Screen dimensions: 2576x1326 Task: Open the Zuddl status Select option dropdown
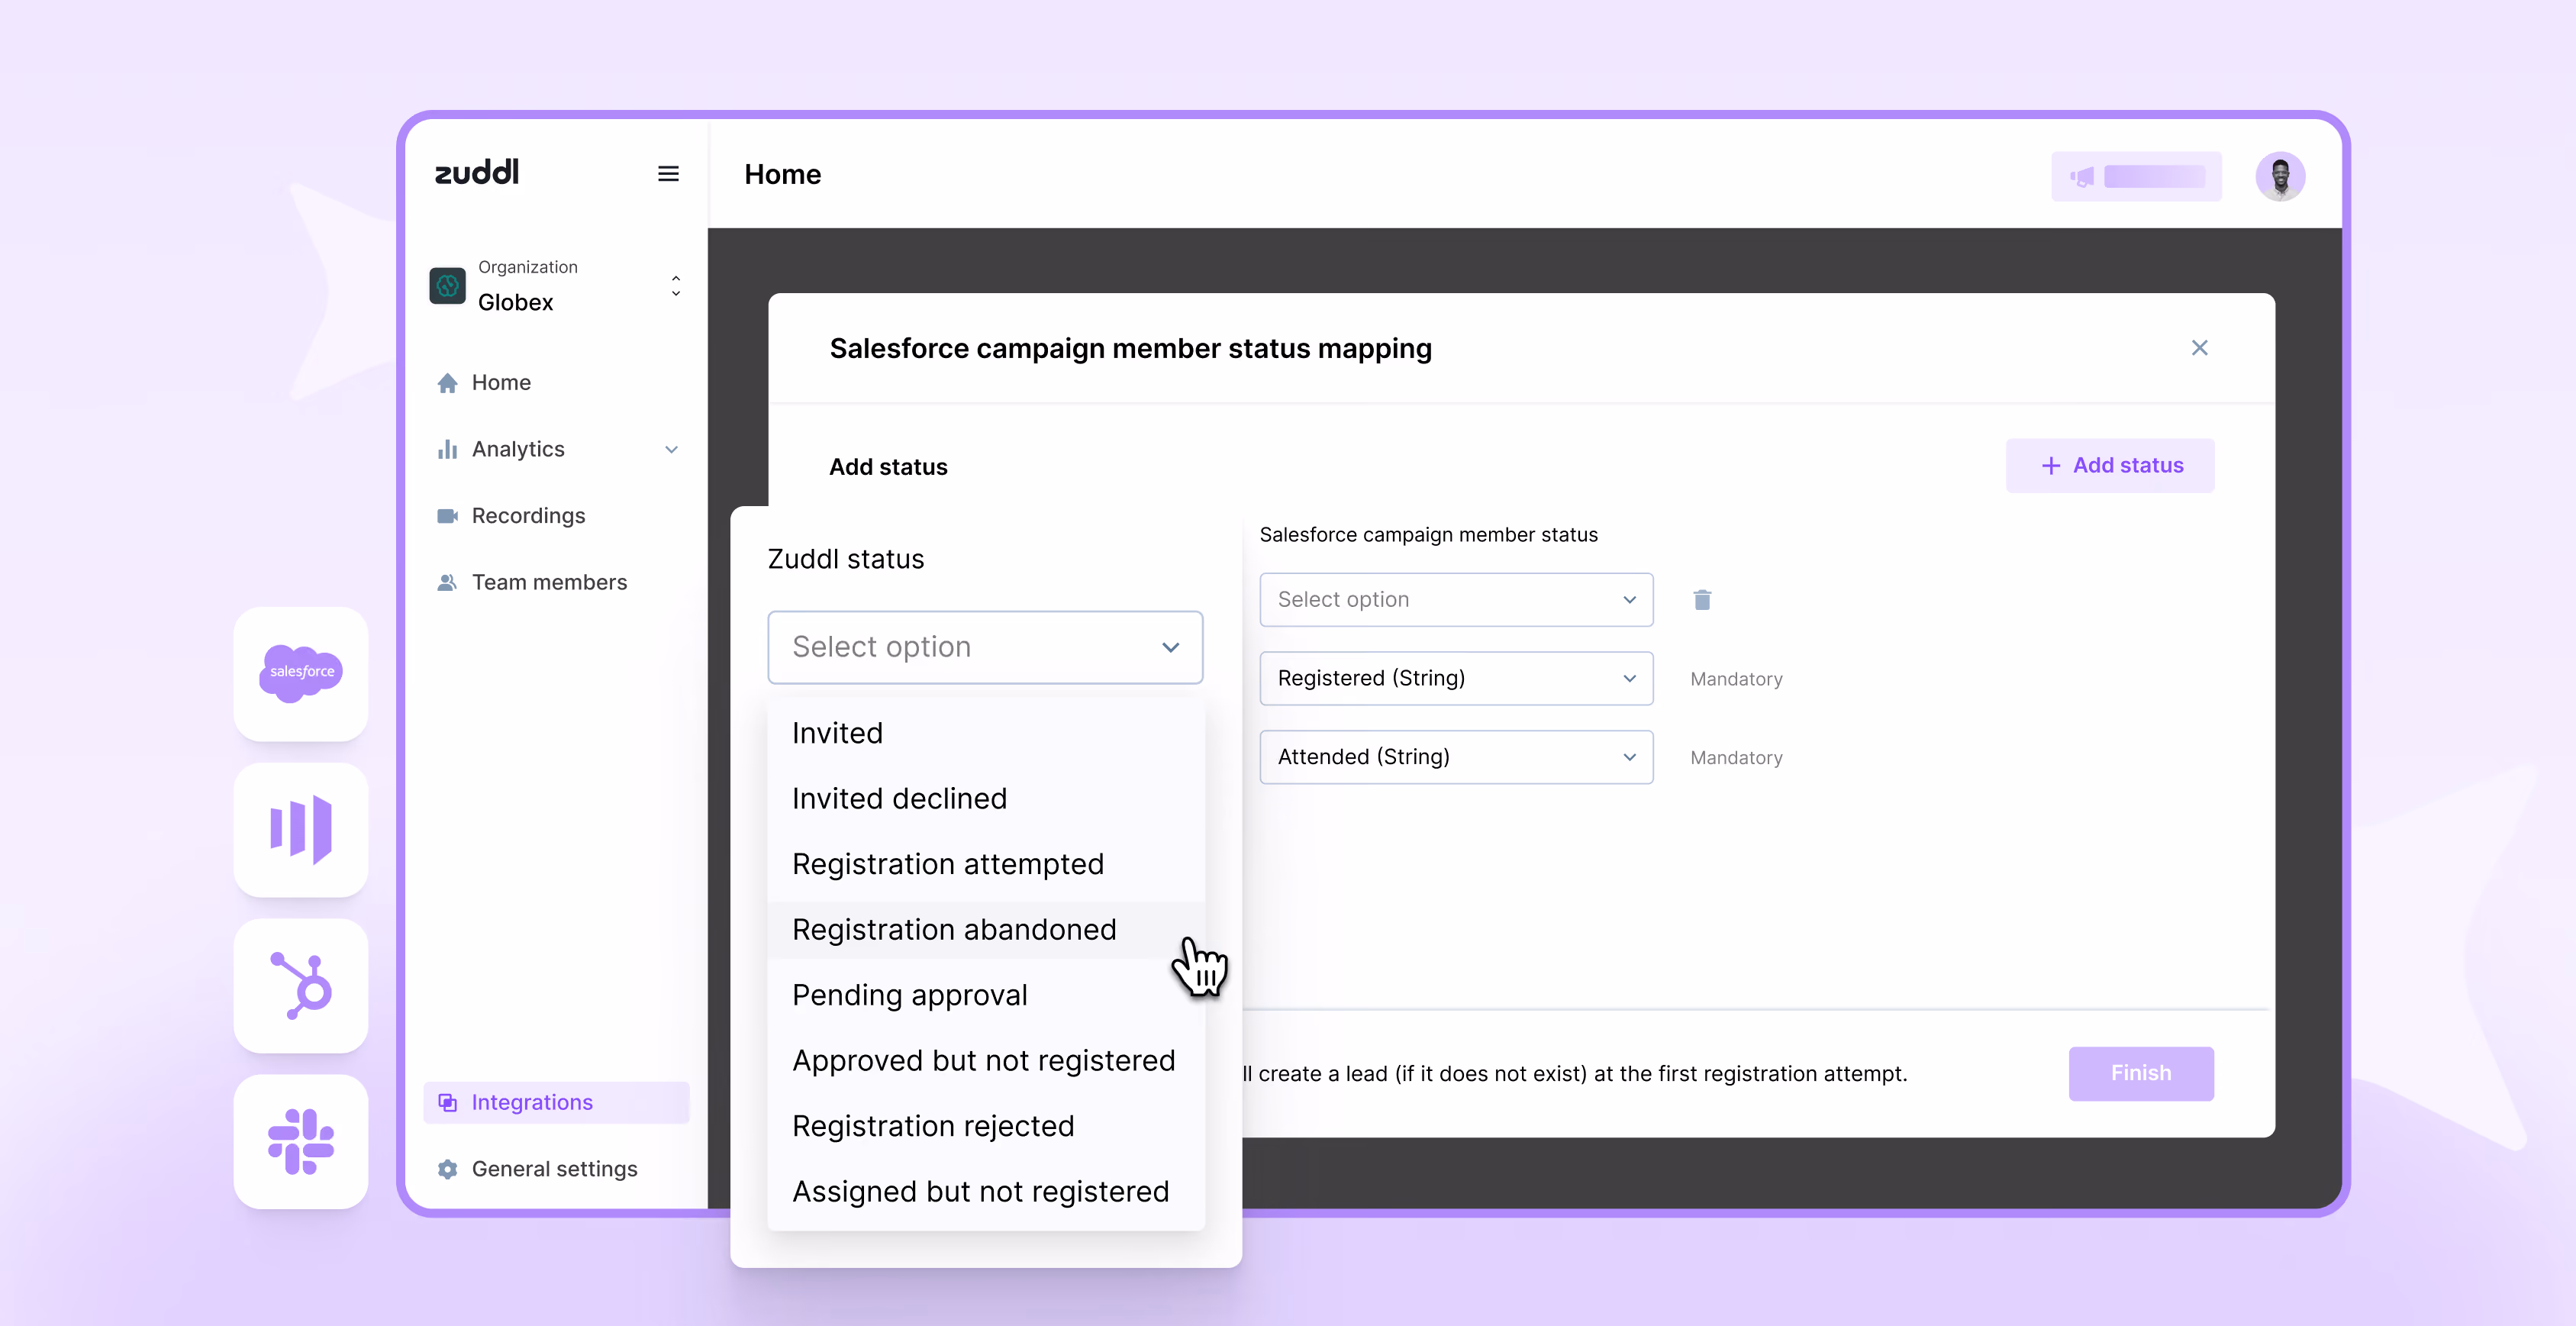pos(985,647)
